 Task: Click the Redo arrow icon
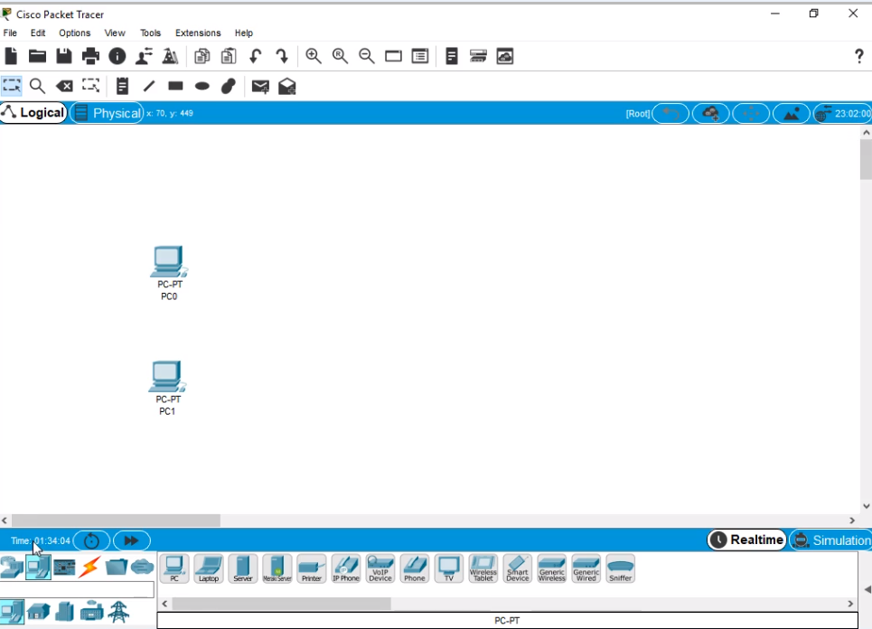[x=282, y=56]
